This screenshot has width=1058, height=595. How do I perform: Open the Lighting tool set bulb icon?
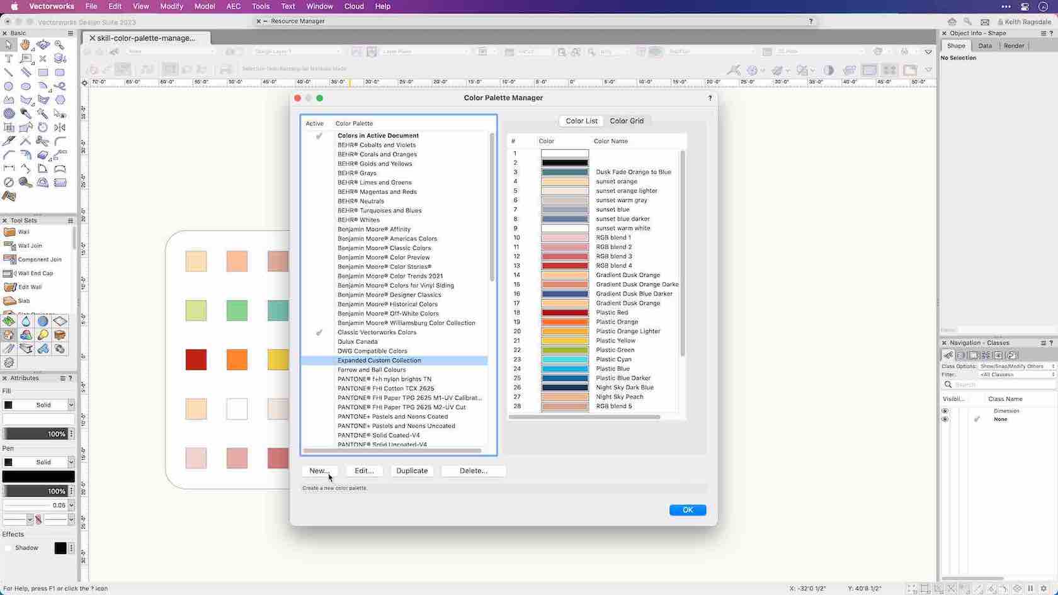(43, 335)
